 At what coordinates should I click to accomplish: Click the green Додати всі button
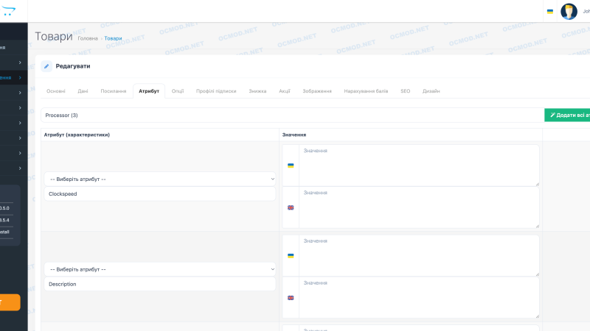pyautogui.click(x=567, y=115)
